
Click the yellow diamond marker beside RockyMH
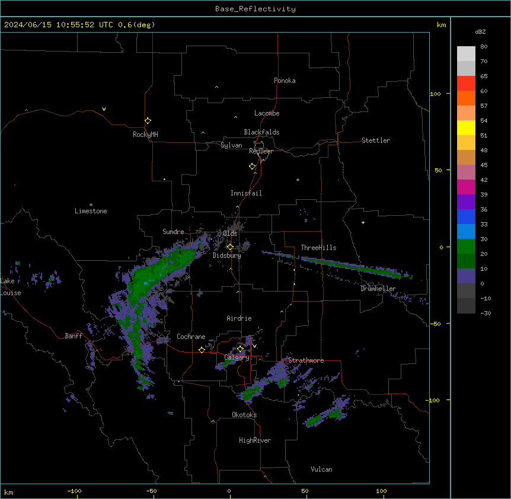click(x=148, y=120)
